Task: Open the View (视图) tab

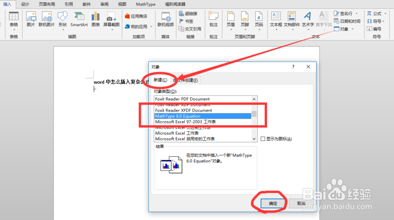Action: [x=122, y=4]
